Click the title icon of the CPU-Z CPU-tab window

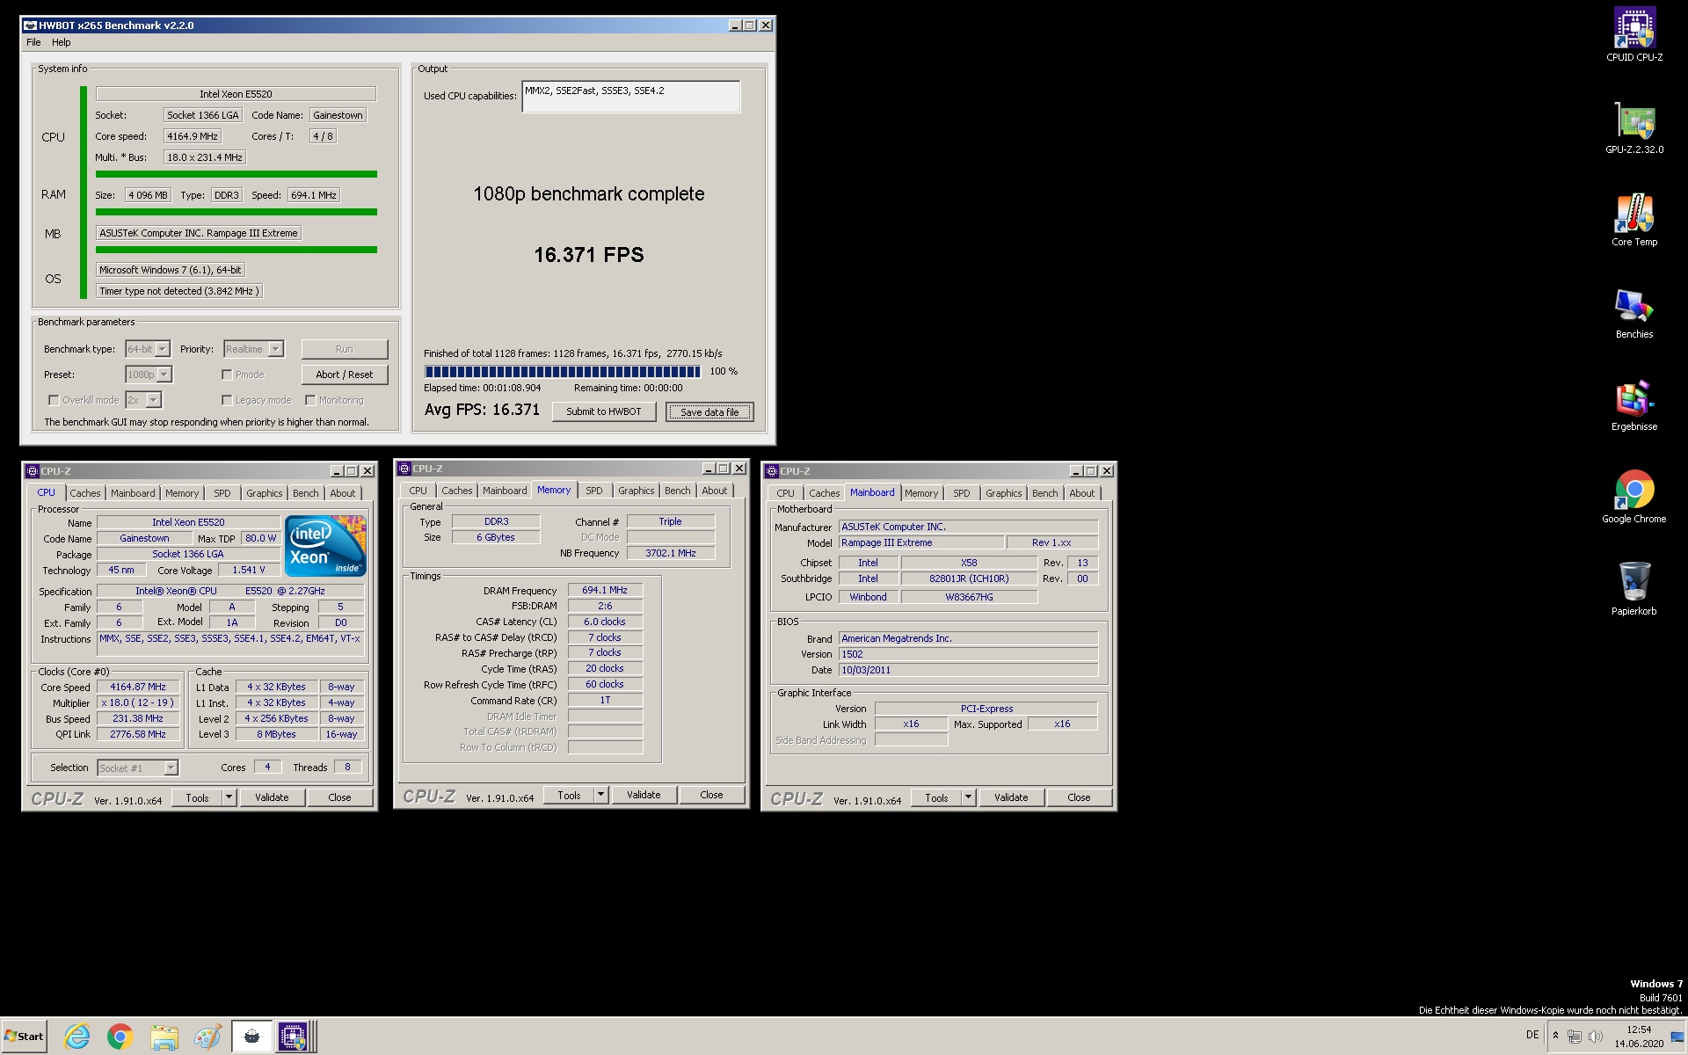[33, 471]
